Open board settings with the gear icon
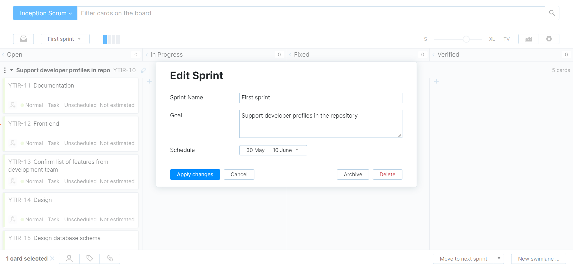The height and width of the screenshot is (273, 573). click(x=549, y=39)
